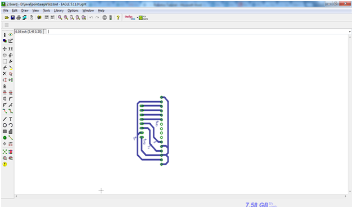Image resolution: width=353 pixels, height=208 pixels.
Task: Select the Polygon tool
Action: click(x=11, y=132)
